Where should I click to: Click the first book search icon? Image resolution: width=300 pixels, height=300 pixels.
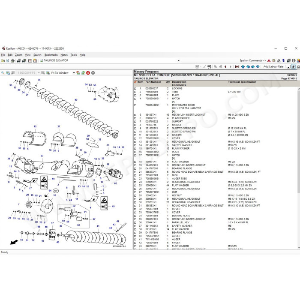19,61
